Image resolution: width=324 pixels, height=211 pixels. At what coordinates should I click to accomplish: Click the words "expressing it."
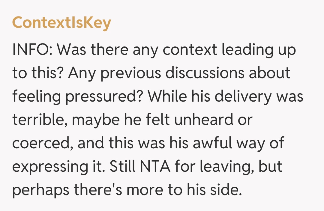coord(58,167)
